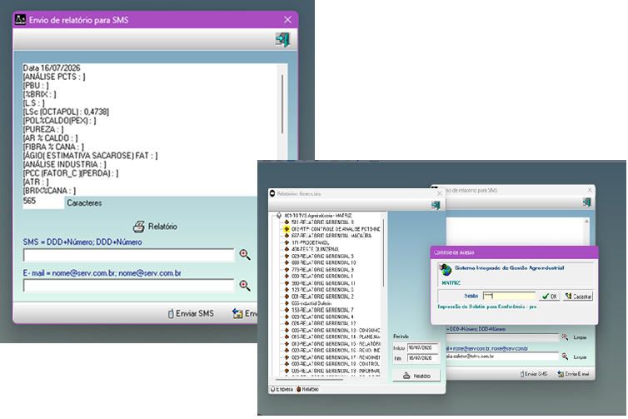The width and height of the screenshot is (628, 419).
Task: Click the 565 character count box
Action: click(x=43, y=202)
